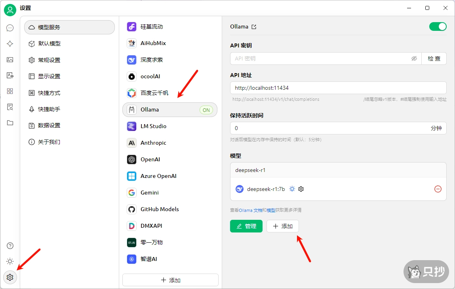Open the translate icon in left sidebar
This screenshot has width=455, height=289.
10,76
